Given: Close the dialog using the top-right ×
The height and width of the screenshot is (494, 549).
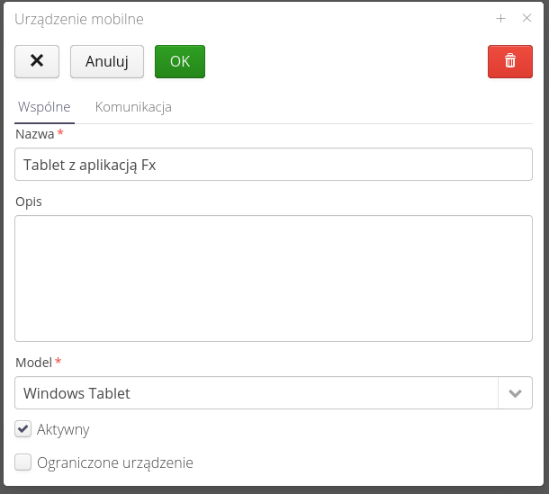Looking at the screenshot, I should tap(527, 18).
